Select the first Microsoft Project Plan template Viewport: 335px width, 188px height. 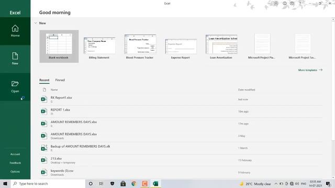pyautogui.click(x=262, y=46)
